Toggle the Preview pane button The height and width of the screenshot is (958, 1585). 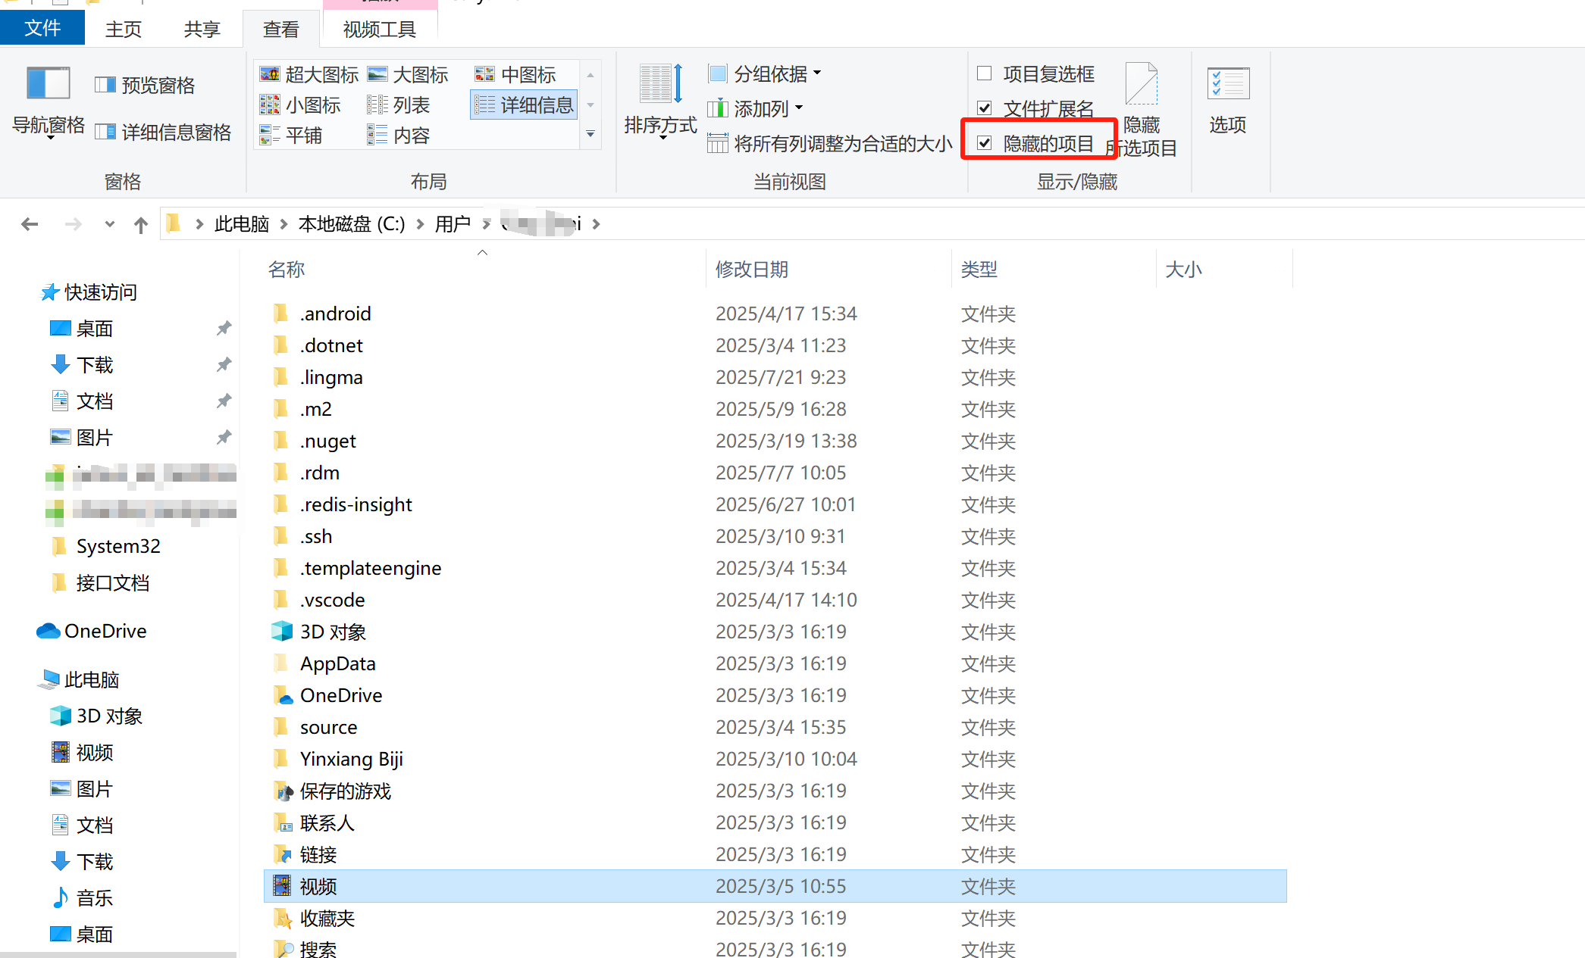pos(146,85)
